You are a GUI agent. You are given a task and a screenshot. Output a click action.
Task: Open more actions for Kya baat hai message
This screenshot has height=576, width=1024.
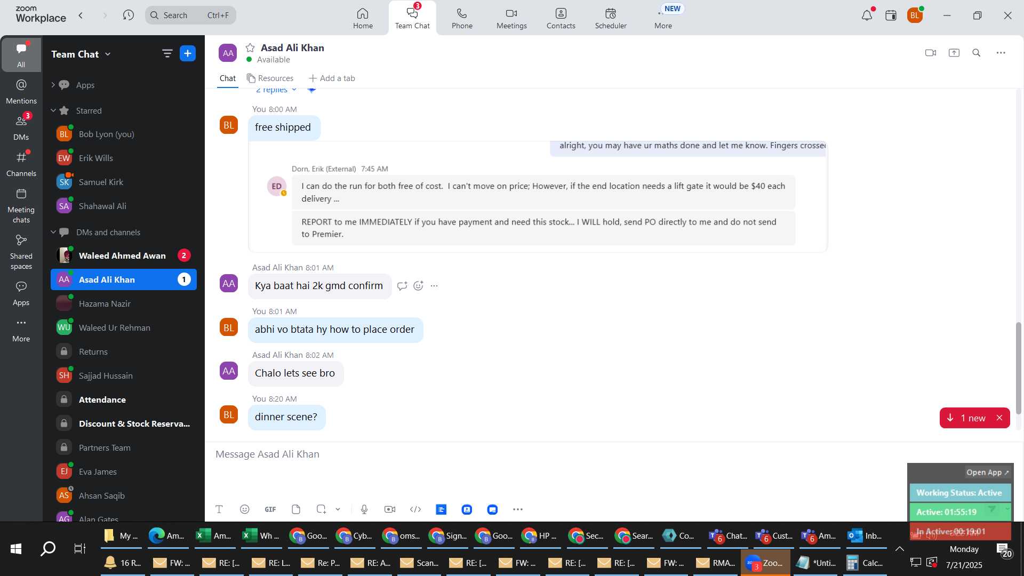click(x=434, y=286)
